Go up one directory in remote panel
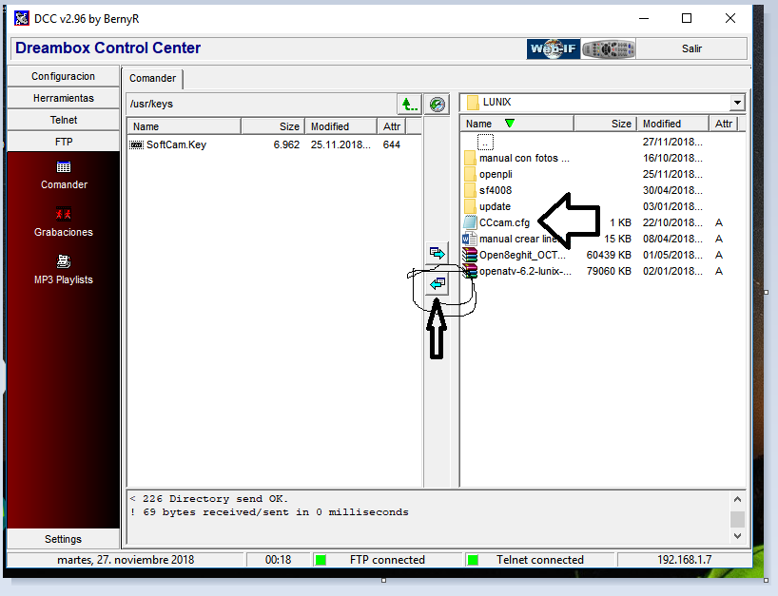 click(x=409, y=105)
